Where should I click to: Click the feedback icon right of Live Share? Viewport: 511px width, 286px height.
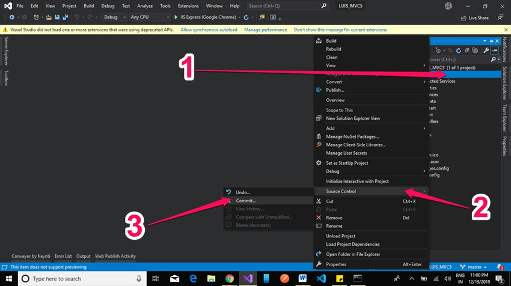coord(501,17)
